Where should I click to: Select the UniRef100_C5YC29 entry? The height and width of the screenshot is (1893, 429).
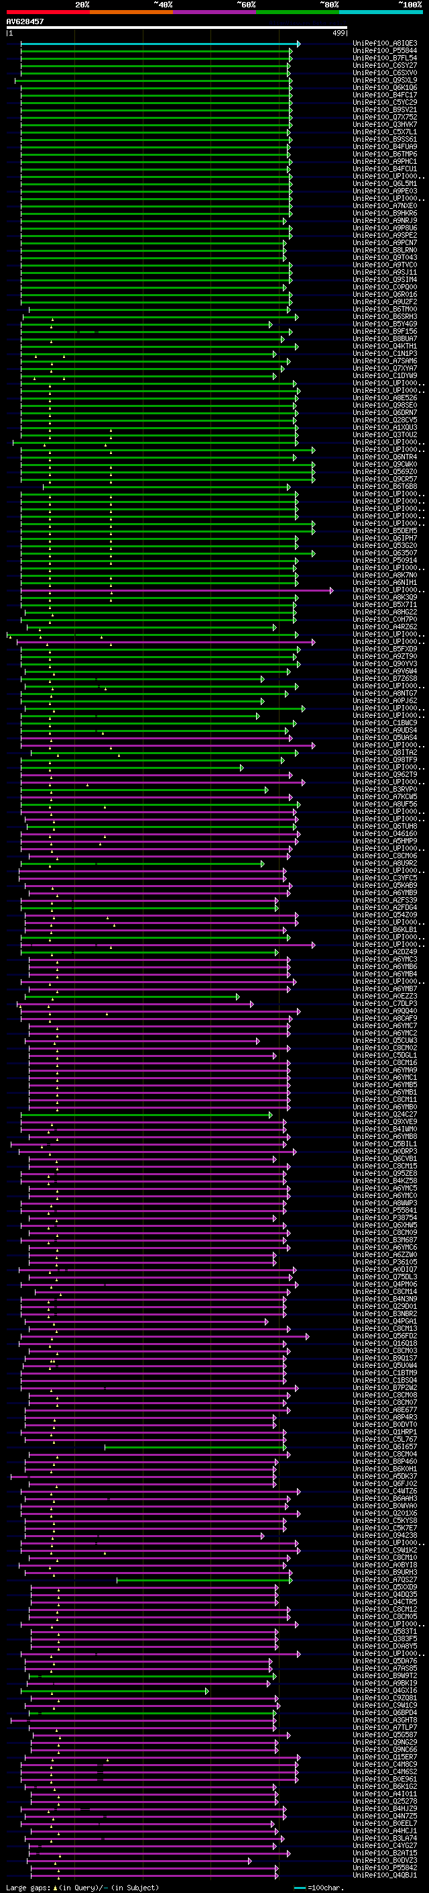385,102
